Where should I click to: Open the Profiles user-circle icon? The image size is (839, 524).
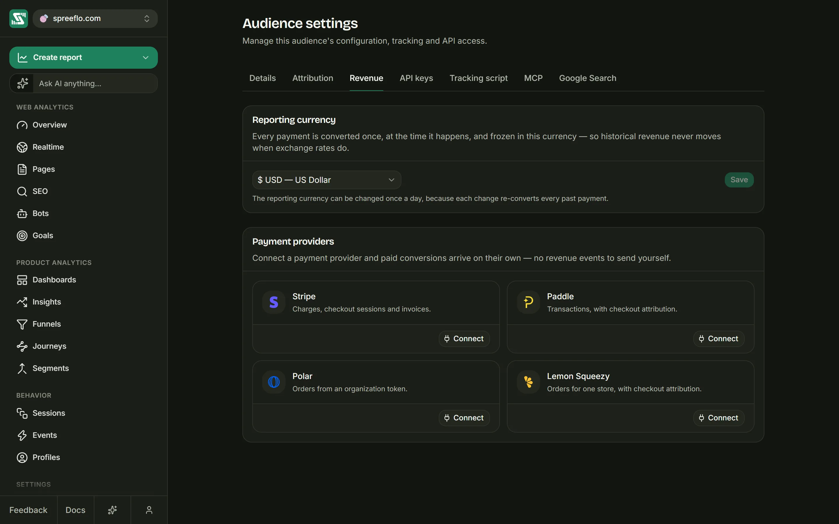pyautogui.click(x=22, y=457)
